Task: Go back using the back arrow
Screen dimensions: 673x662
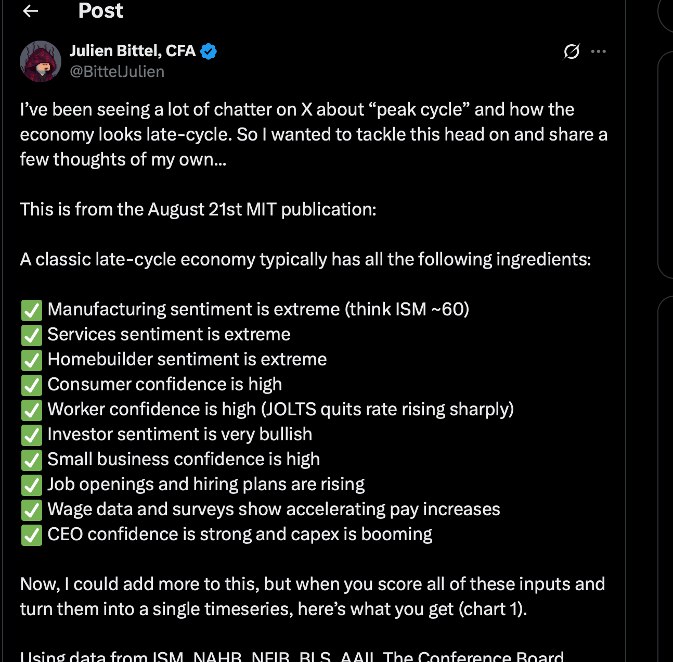Action: coord(31,11)
